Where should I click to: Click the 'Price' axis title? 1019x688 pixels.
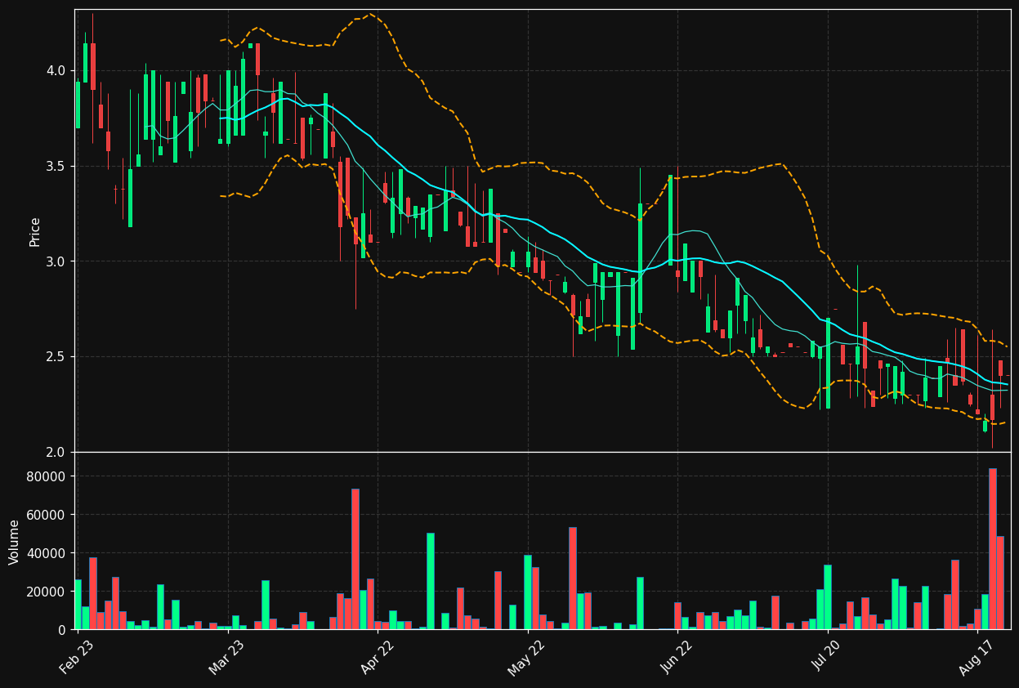[35, 232]
